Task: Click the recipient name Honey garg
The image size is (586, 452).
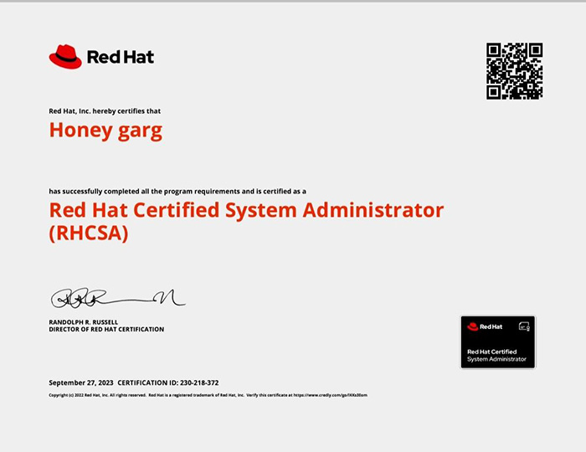Action: pos(105,131)
